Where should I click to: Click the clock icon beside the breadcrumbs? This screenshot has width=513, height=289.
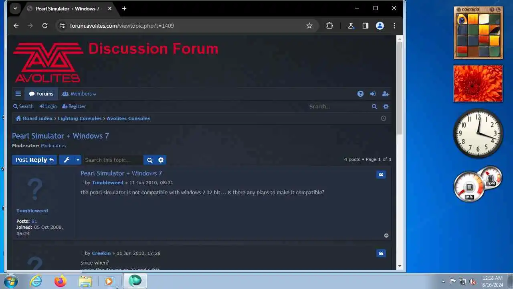point(384,118)
